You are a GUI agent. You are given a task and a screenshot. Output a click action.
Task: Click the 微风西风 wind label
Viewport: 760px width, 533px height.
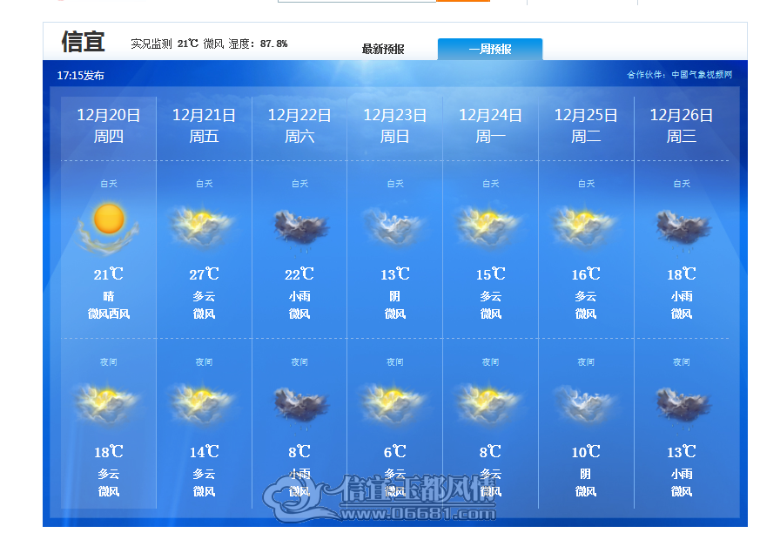click(109, 314)
